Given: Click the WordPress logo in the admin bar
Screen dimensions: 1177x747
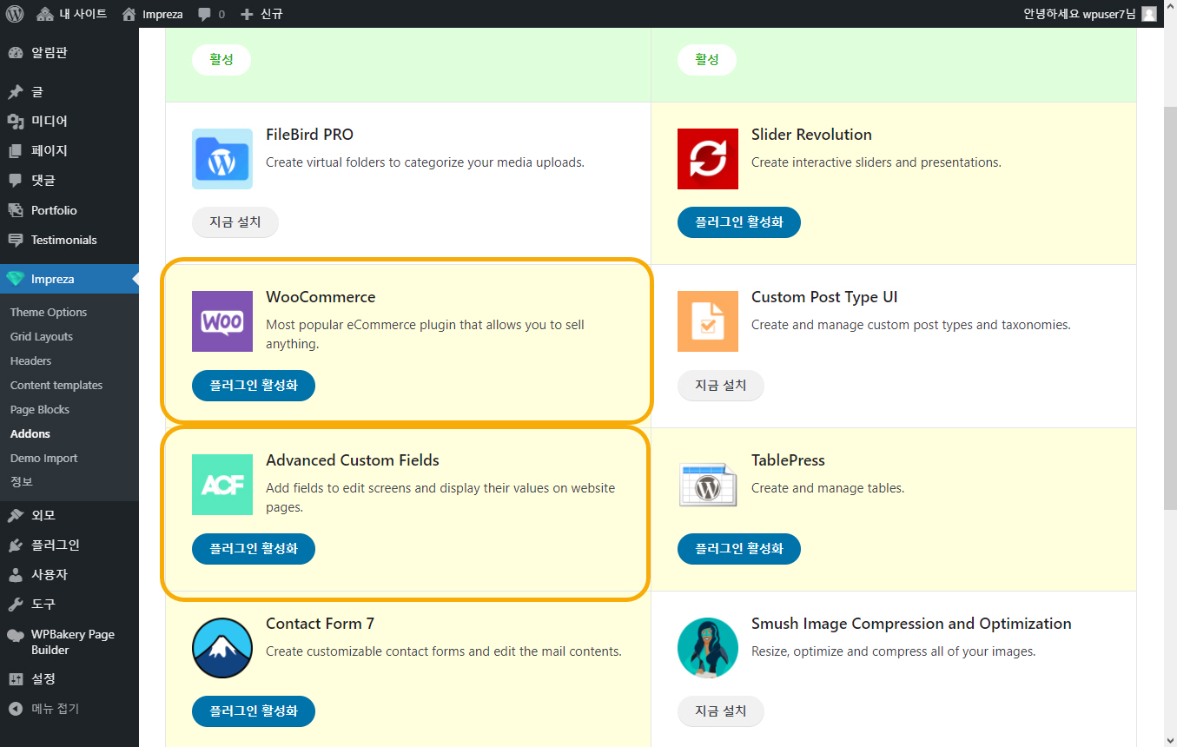Looking at the screenshot, I should click(x=14, y=14).
